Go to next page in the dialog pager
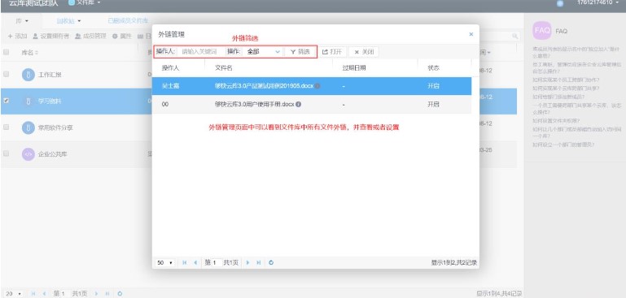This screenshot has width=626, height=298. tap(248, 262)
